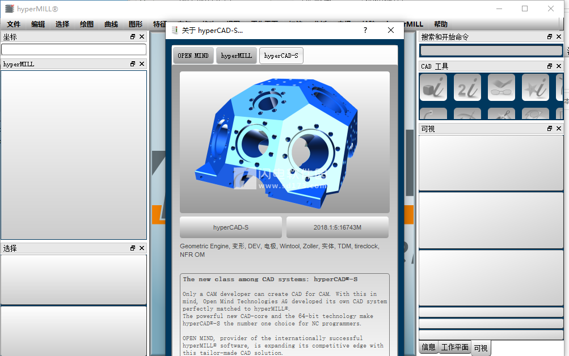The image size is (569, 356).
Task: Switch to the OPEN MIND tab
Action: point(193,56)
